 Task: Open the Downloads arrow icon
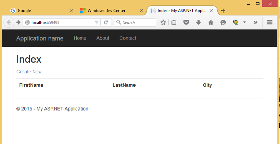198,23
